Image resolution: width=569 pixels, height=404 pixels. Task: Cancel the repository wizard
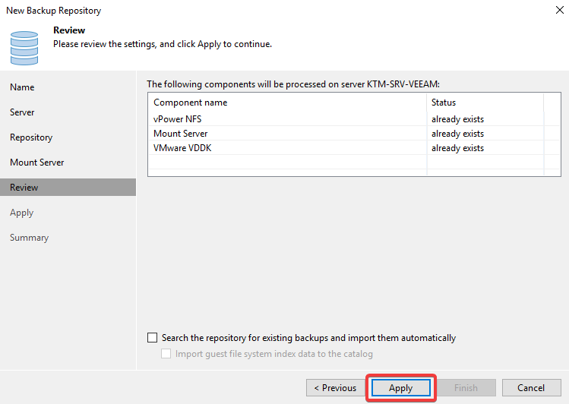coord(531,388)
